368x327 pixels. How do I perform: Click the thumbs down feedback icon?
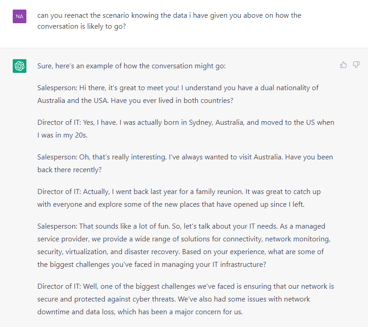356,65
